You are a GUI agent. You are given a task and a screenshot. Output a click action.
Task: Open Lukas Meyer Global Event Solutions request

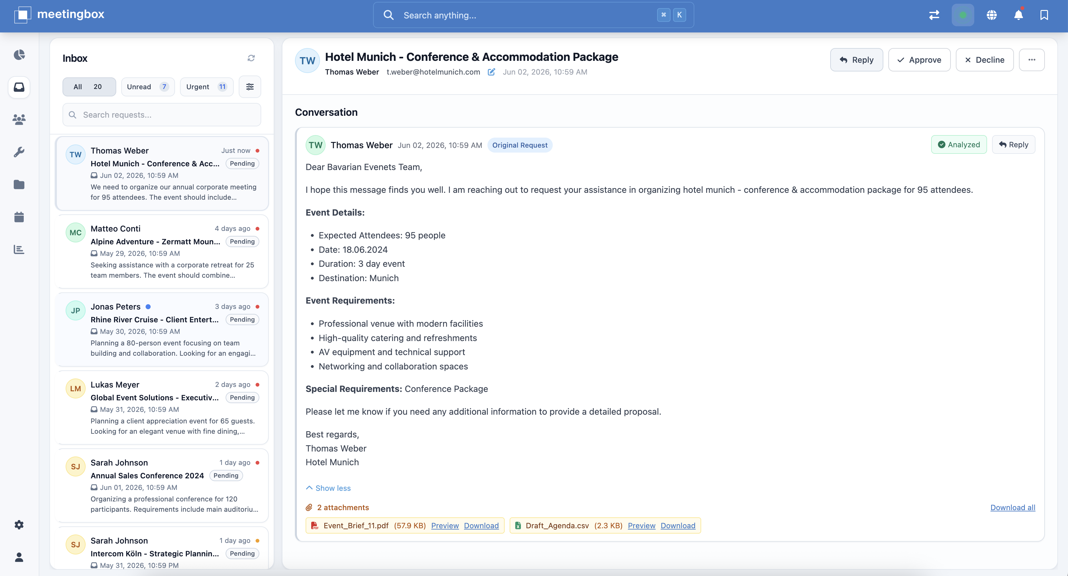click(162, 408)
